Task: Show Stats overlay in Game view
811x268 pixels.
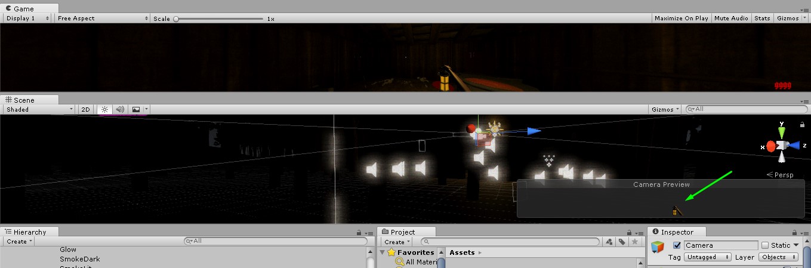Action: [762, 18]
